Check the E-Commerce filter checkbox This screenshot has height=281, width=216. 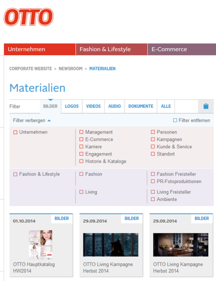(81, 139)
